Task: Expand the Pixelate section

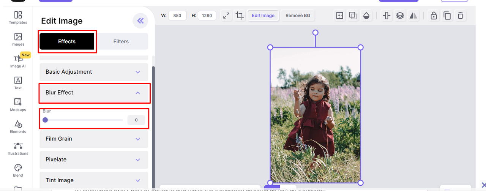Action: pyautogui.click(x=94, y=159)
